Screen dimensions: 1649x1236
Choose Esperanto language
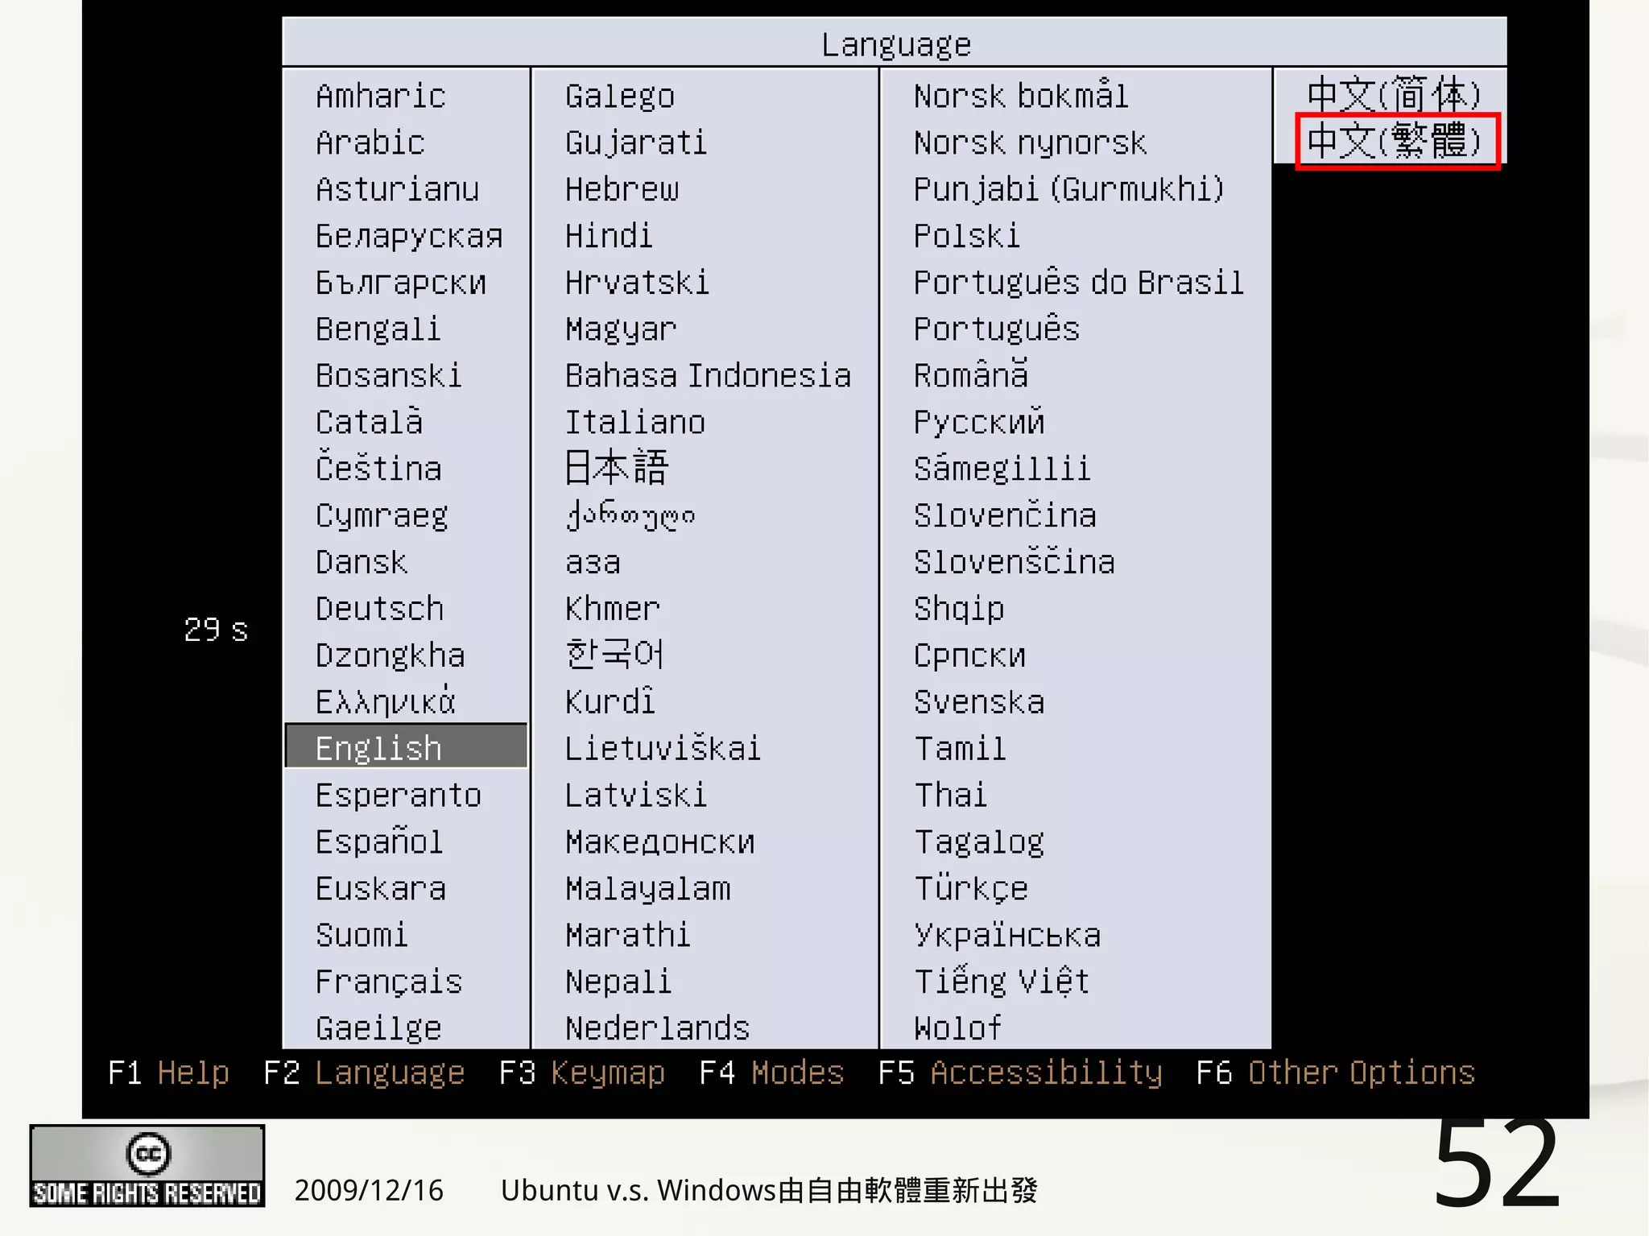click(399, 796)
